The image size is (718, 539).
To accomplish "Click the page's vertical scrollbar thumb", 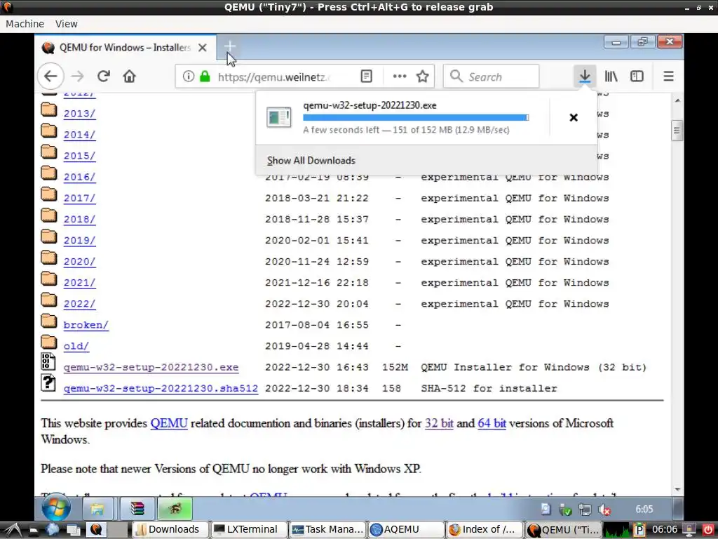I will coord(677,131).
